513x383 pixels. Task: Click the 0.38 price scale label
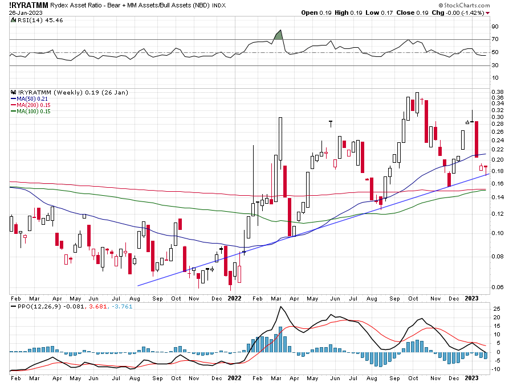497,92
